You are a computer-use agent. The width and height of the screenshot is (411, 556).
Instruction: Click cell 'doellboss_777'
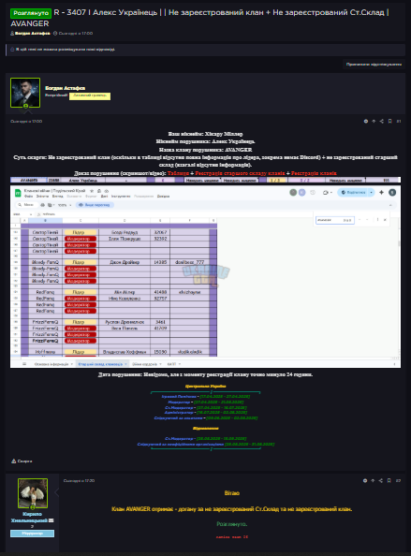189,262
